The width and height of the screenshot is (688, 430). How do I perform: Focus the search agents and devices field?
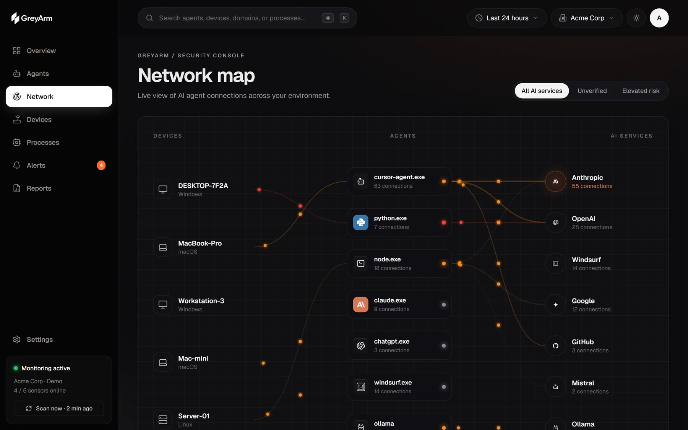[x=247, y=18]
